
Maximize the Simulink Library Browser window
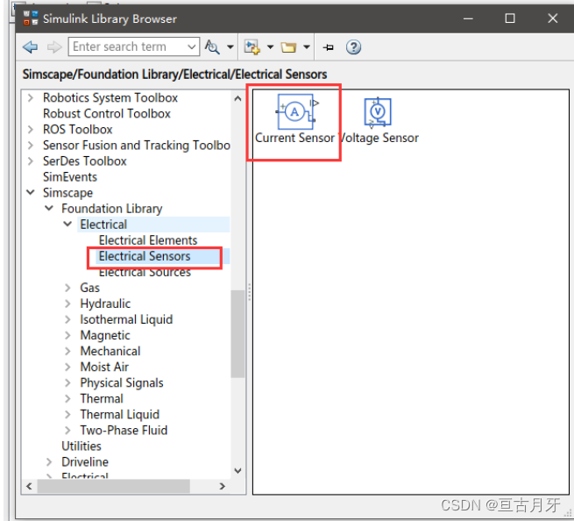(510, 18)
